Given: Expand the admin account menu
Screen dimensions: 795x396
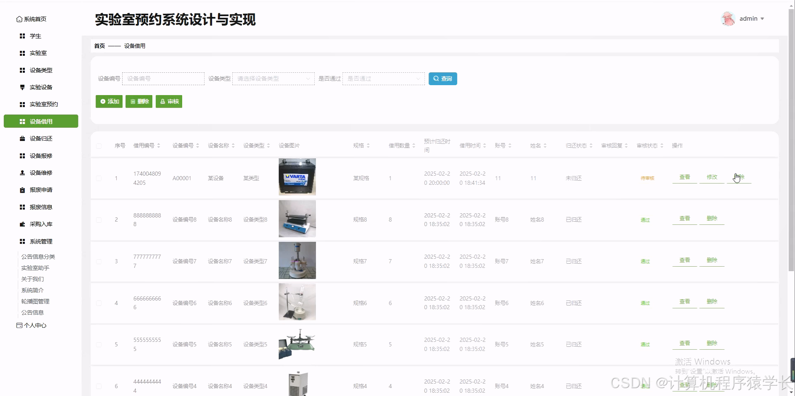Looking at the screenshot, I should click(750, 19).
